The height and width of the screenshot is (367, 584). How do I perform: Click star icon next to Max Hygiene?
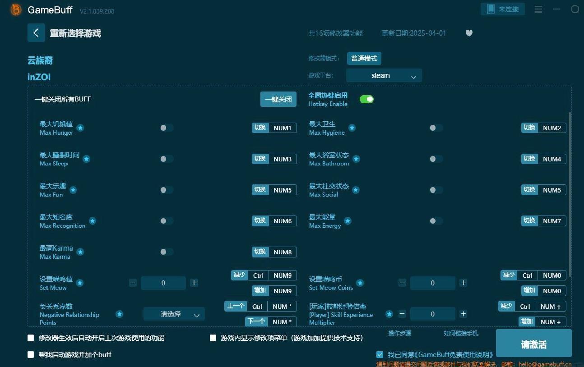352,128
